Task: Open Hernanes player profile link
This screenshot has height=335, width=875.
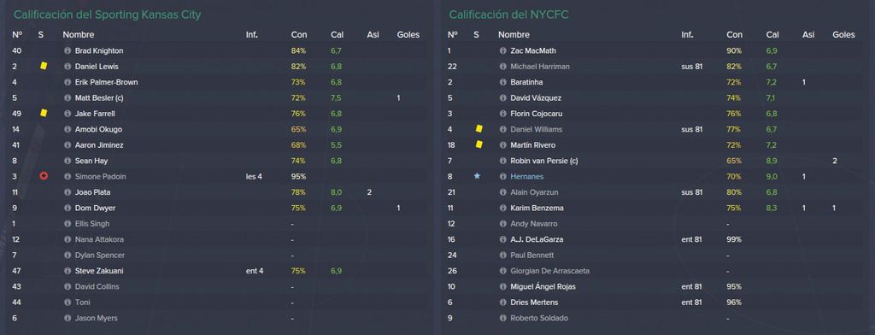Action: click(x=526, y=176)
